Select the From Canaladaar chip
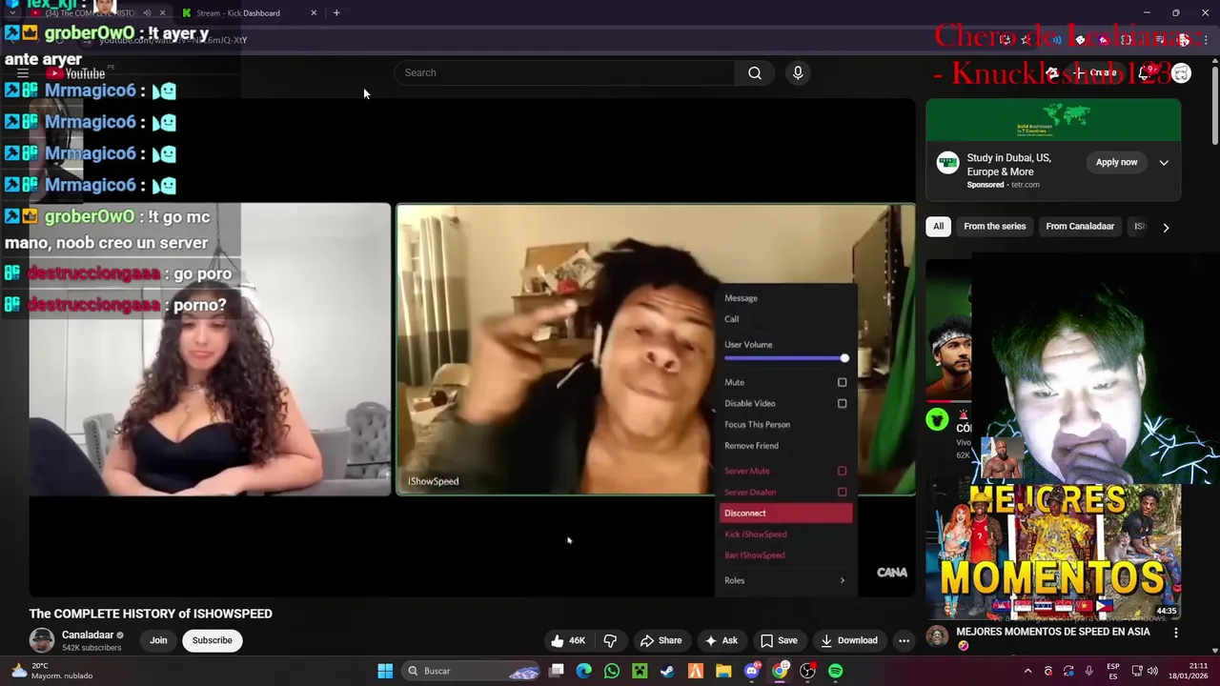 click(1080, 227)
